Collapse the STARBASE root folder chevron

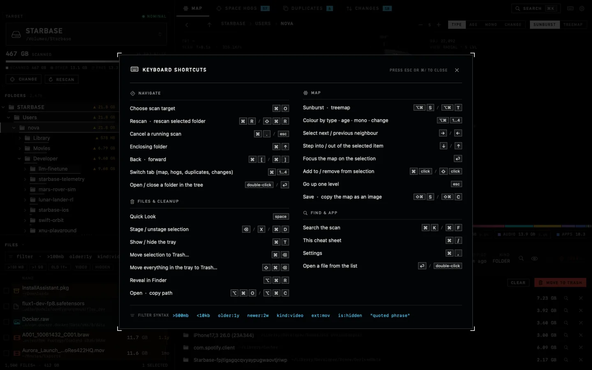(x=3, y=107)
